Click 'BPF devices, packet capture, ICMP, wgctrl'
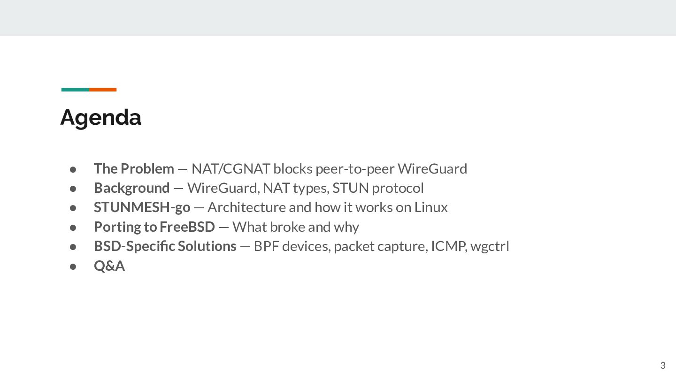The height and width of the screenshot is (380, 676). point(382,246)
